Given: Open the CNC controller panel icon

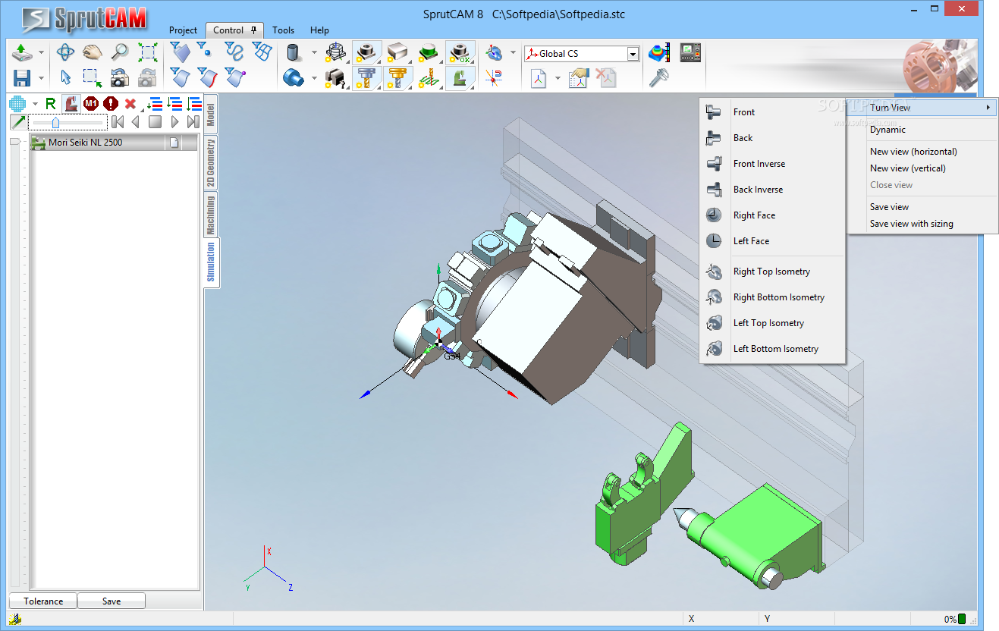Looking at the screenshot, I should click(690, 52).
